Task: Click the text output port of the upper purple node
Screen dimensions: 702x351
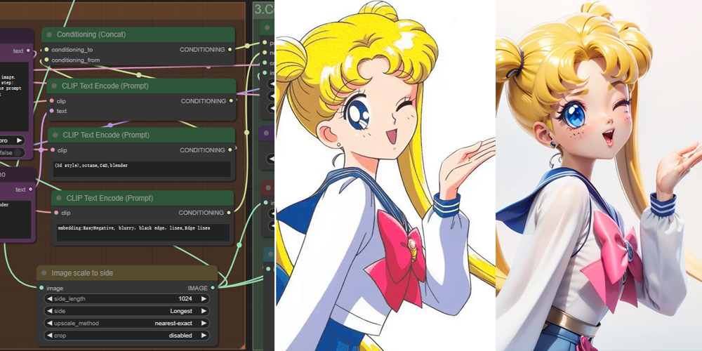Action: [x=28, y=51]
